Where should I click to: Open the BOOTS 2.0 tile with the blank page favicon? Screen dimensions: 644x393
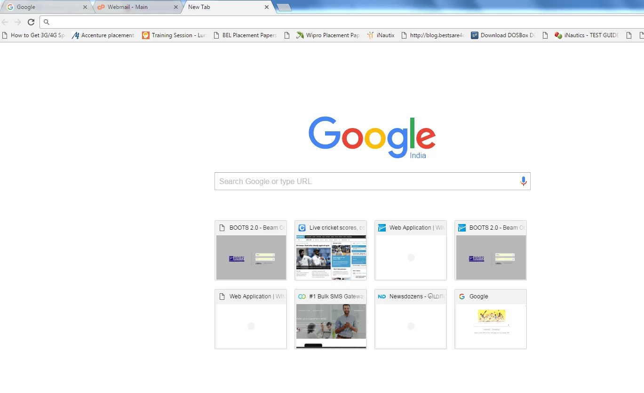click(x=251, y=250)
